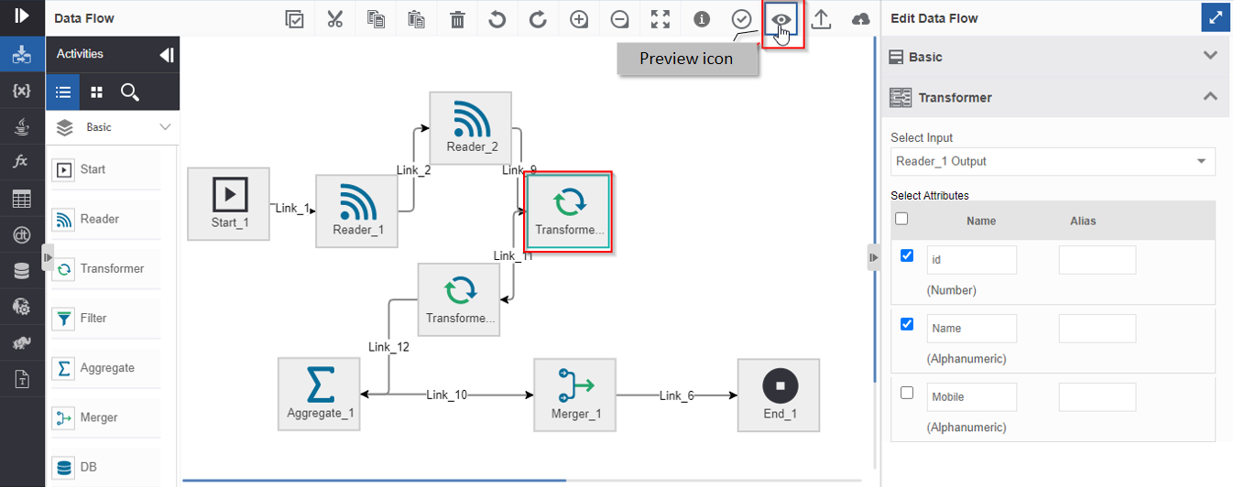This screenshot has width=1234, height=487.
Task: Select the Start_1 node on canvas
Action: pos(229,203)
